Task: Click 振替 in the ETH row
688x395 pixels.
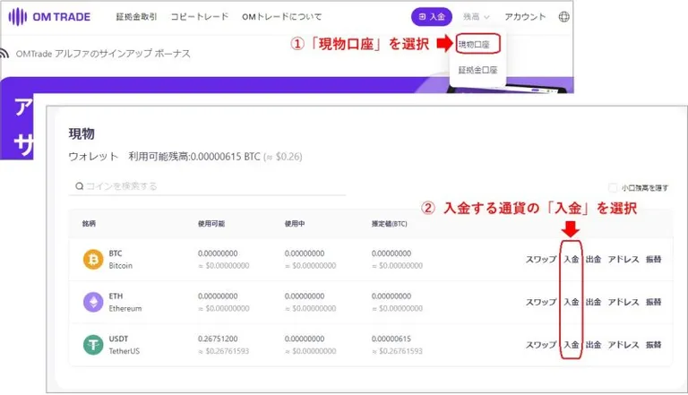Action: (653, 302)
